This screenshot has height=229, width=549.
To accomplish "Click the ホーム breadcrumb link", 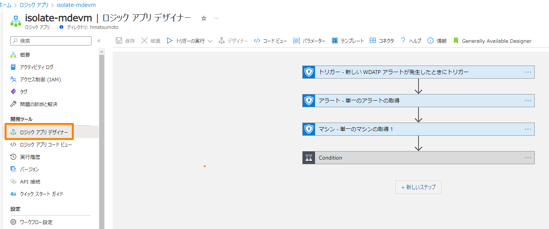I will 5,5.
